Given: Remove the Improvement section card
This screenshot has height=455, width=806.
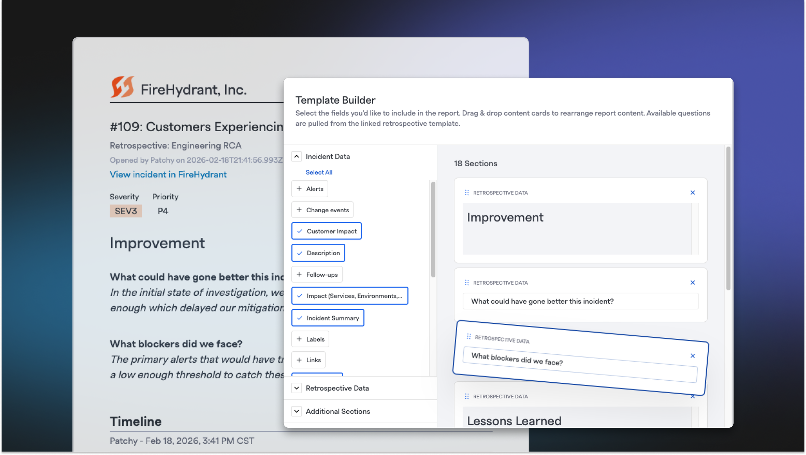Looking at the screenshot, I should [692, 193].
